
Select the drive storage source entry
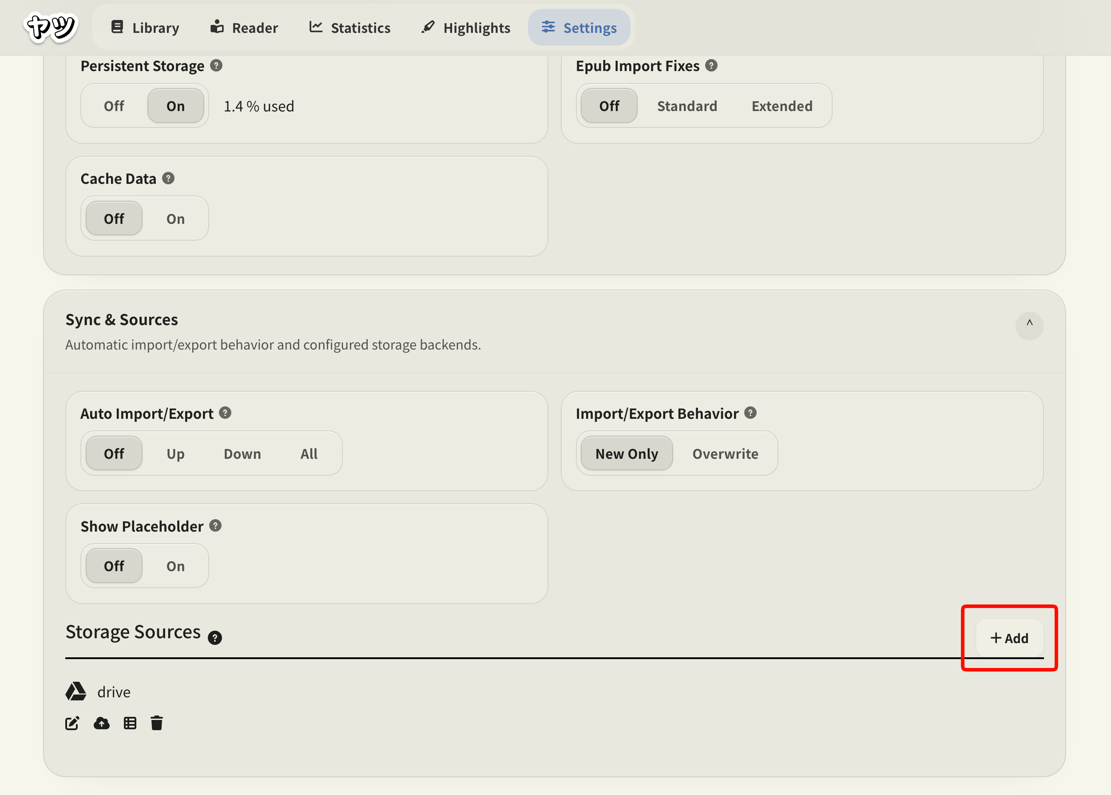[113, 692]
